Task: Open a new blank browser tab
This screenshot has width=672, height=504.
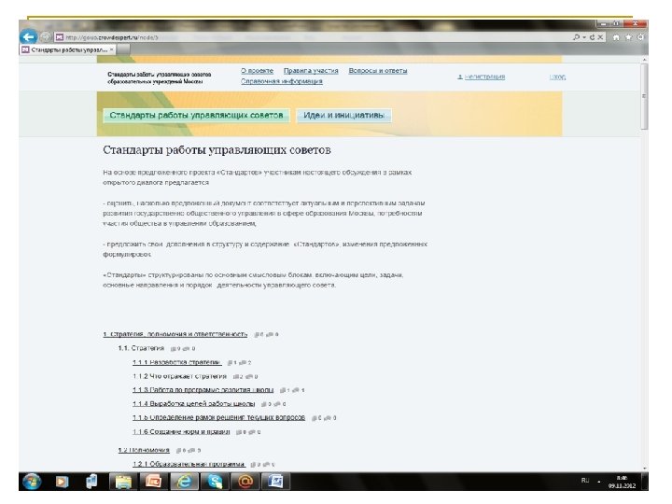Action: coord(123,49)
